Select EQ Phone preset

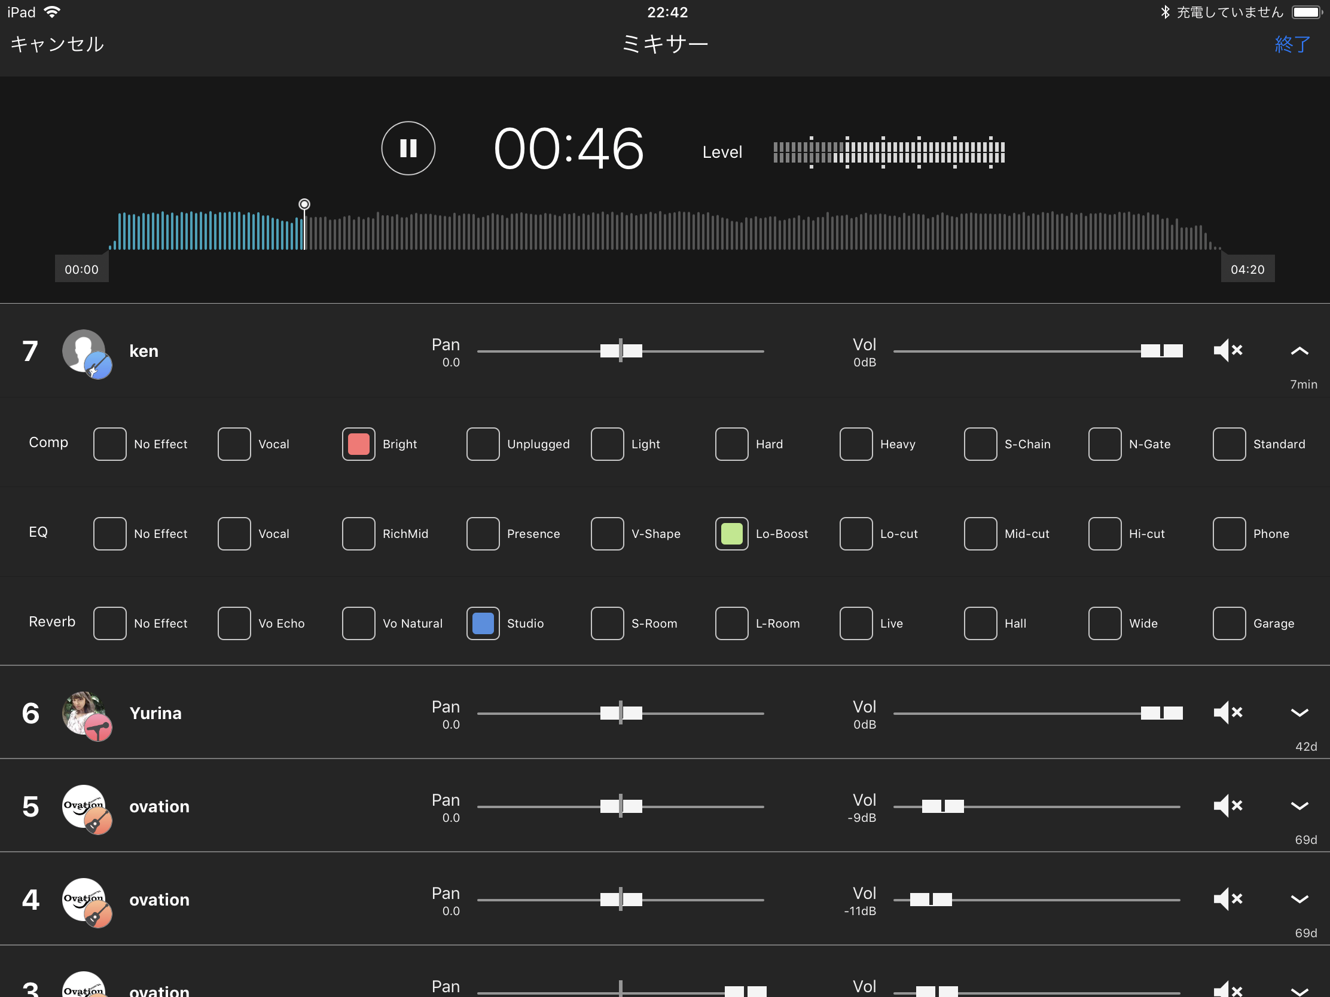1229,534
